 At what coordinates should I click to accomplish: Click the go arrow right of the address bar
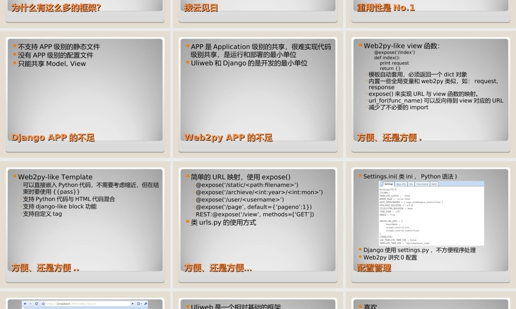click(133, 303)
